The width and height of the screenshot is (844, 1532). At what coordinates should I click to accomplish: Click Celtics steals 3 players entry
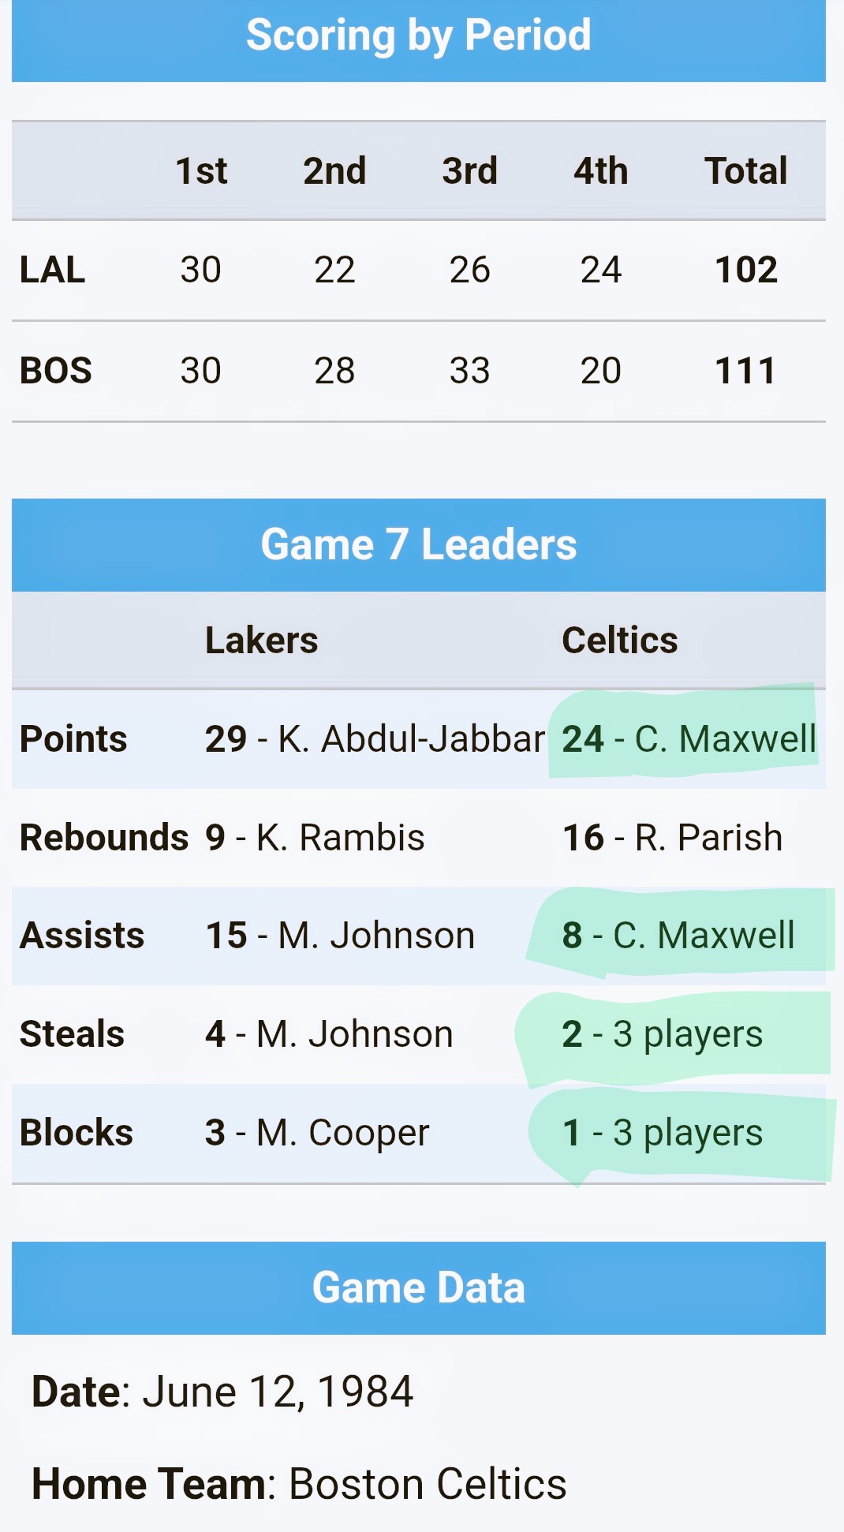(663, 1034)
